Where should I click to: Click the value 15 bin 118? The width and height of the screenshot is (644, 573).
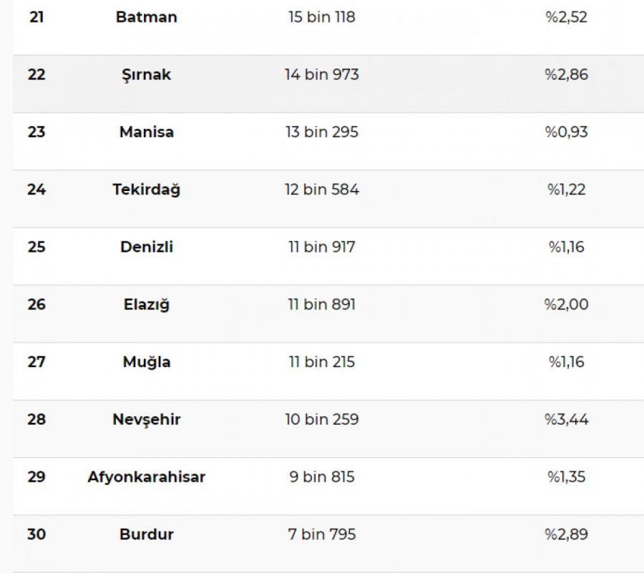coord(321,17)
